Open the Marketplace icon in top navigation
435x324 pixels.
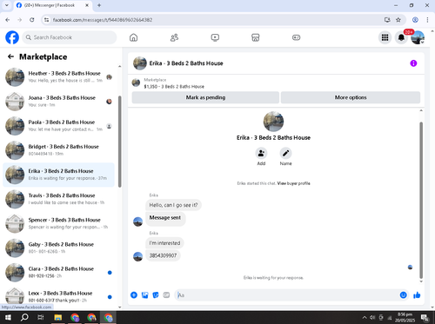[255, 37]
